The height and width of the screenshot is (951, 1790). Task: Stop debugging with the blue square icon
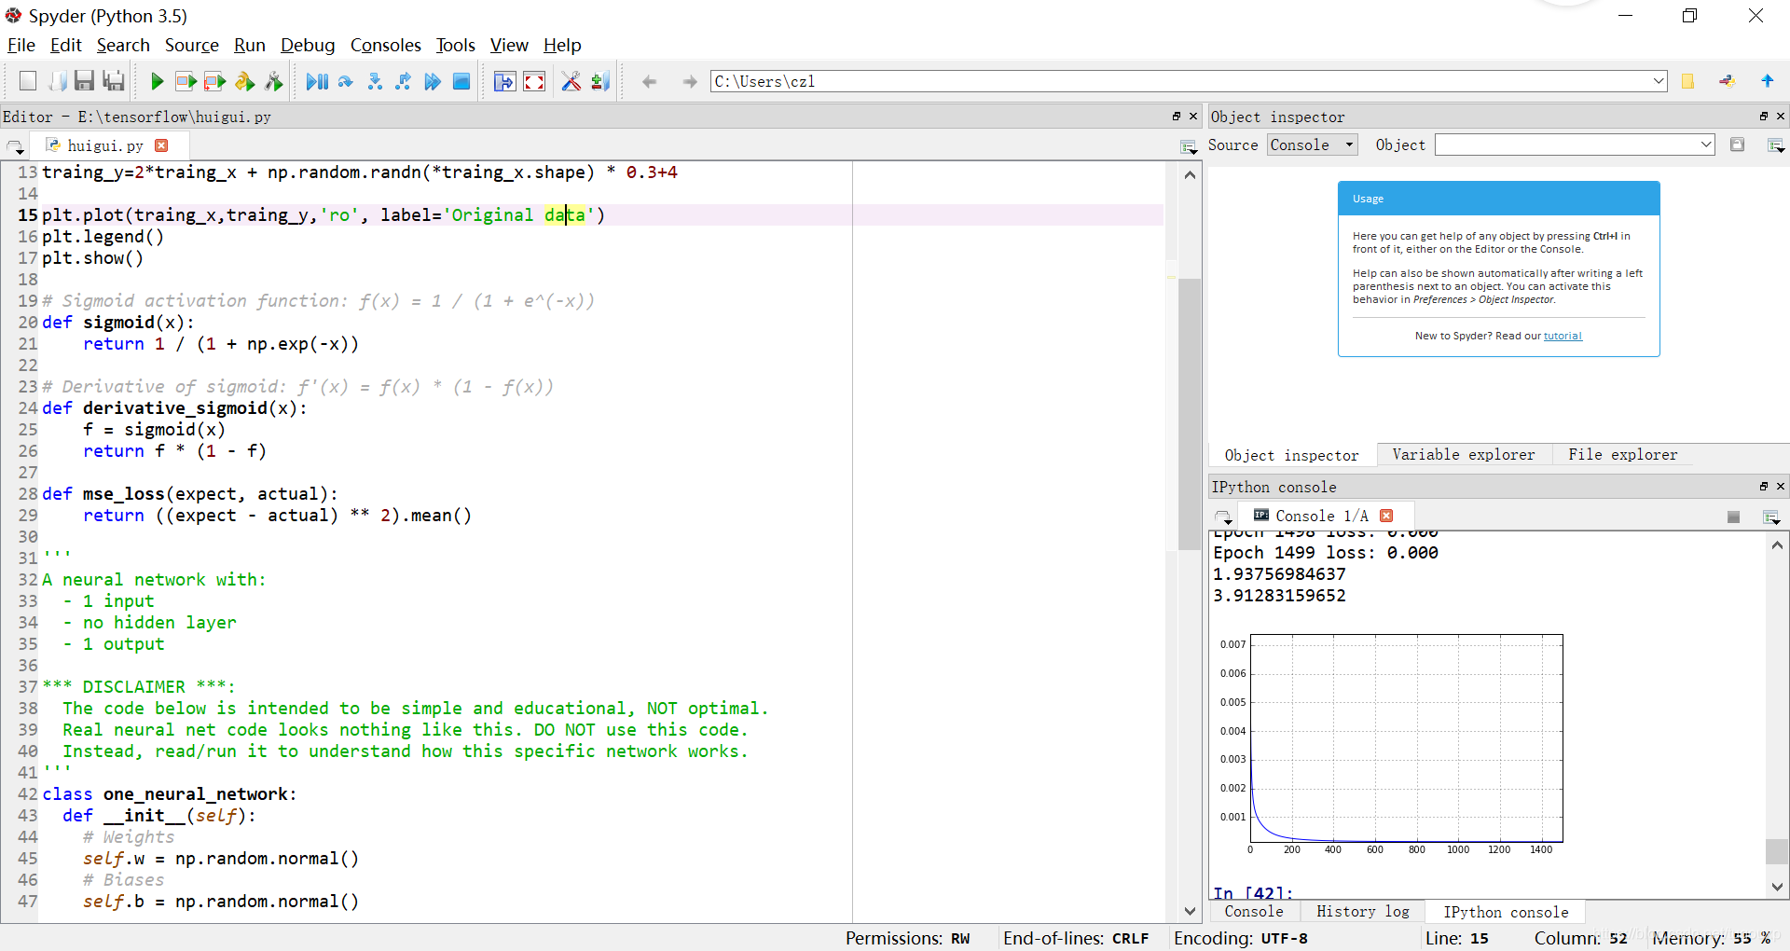coord(461,82)
